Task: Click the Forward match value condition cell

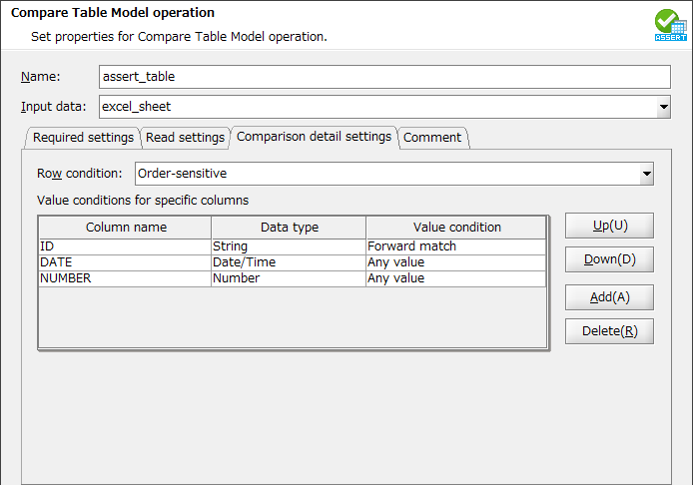Action: point(455,246)
